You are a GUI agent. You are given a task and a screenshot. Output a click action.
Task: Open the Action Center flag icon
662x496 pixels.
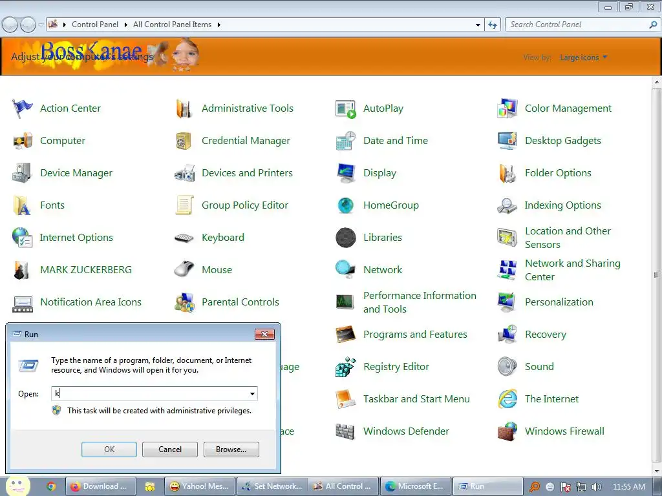(x=23, y=108)
